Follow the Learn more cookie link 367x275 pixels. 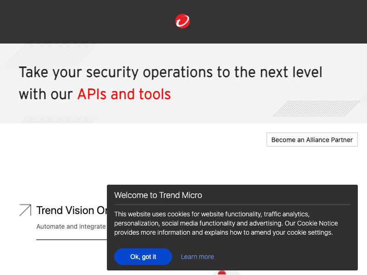197,257
